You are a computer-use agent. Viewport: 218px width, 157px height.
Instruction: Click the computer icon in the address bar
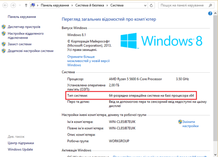coord(33,5)
